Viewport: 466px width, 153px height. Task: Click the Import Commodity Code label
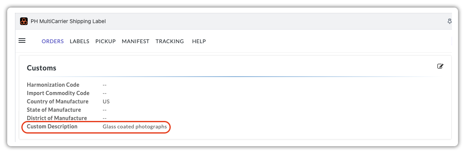[x=58, y=93]
